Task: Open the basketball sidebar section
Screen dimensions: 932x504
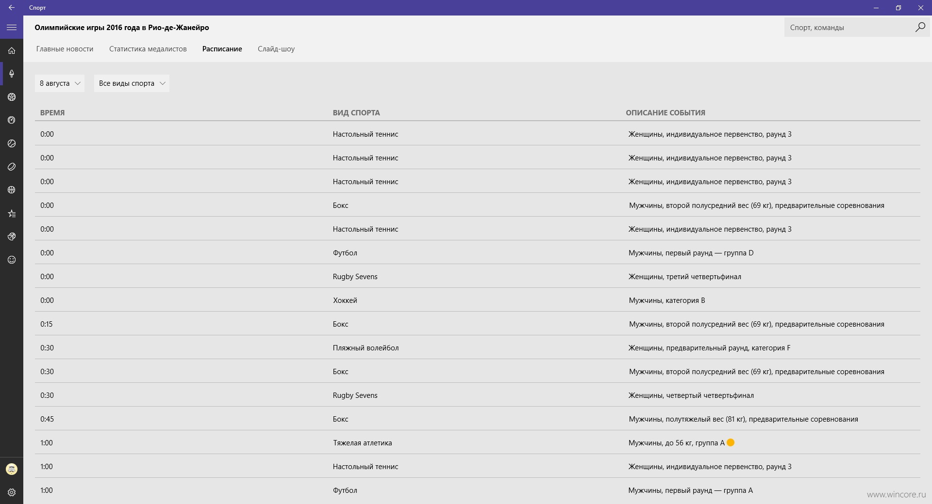Action: click(12, 190)
